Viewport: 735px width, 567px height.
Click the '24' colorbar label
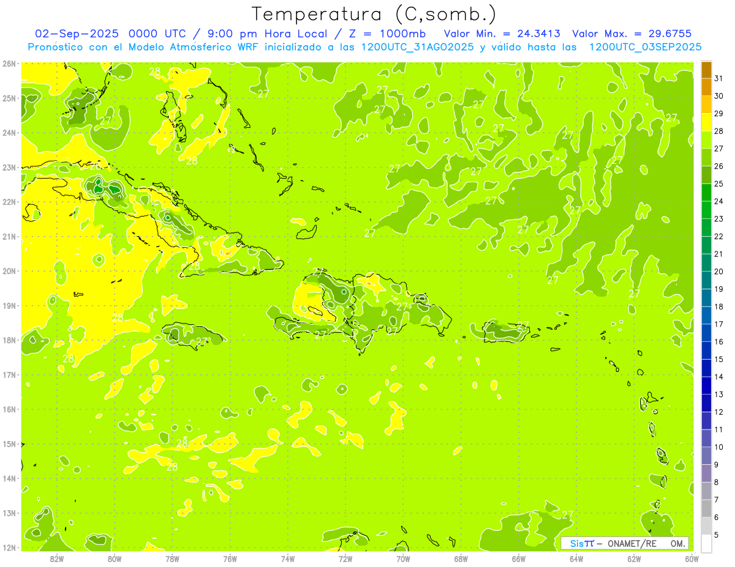tap(719, 201)
